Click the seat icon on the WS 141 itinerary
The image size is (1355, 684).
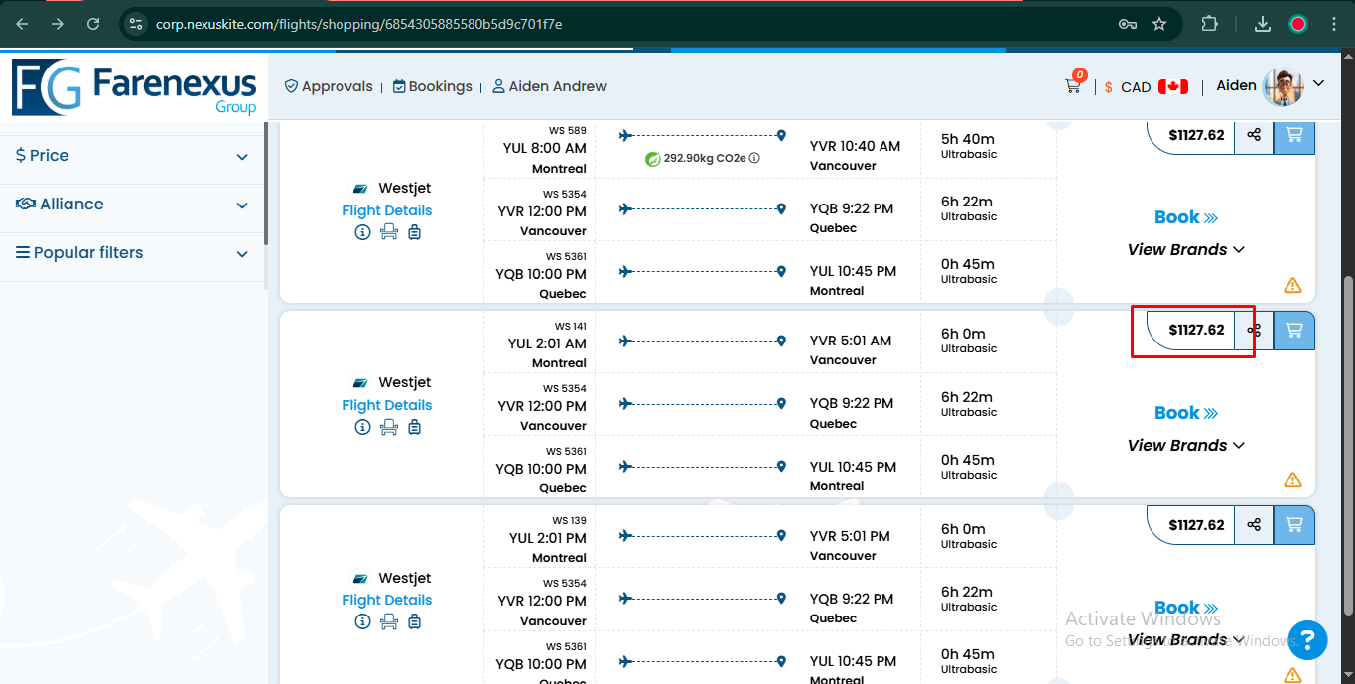tap(389, 427)
